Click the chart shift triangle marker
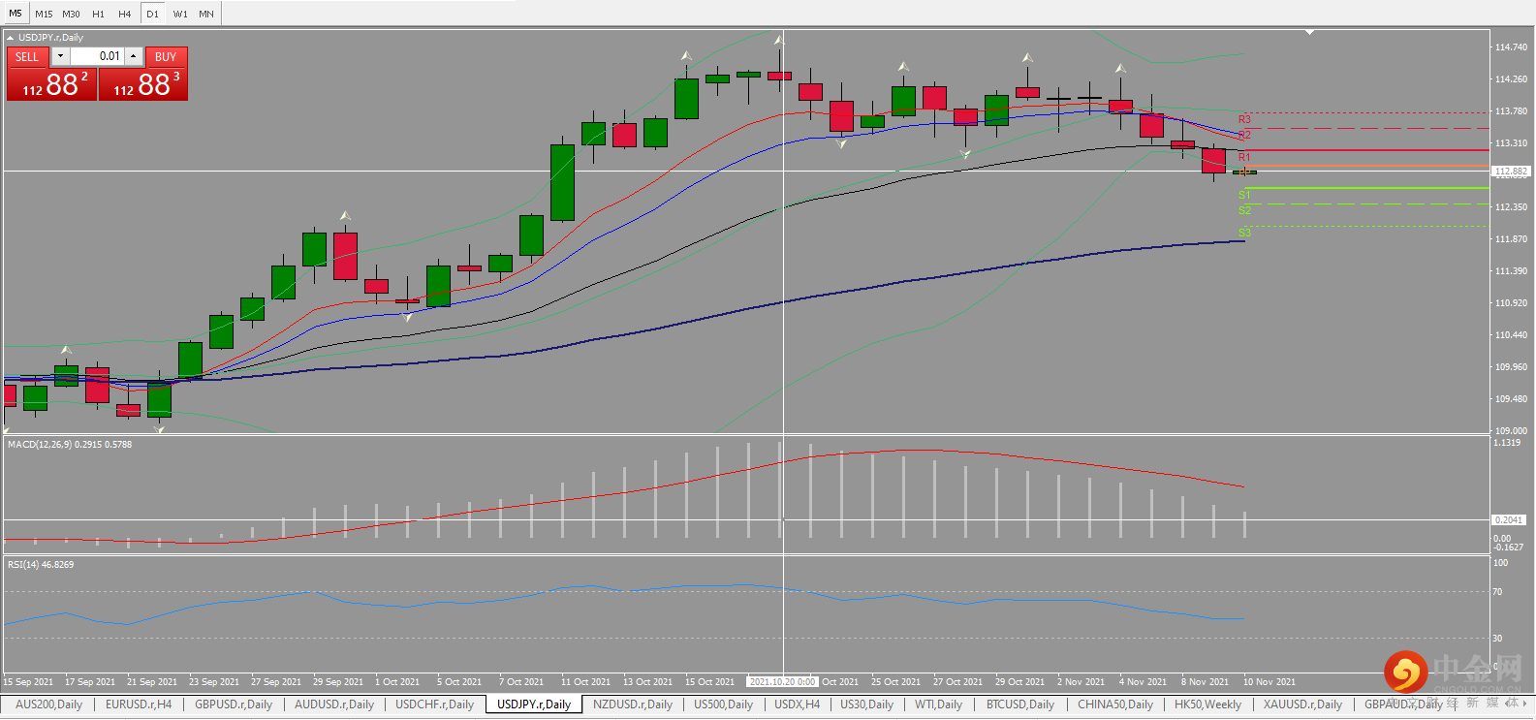Image resolution: width=1536 pixels, height=720 pixels. 1309,32
